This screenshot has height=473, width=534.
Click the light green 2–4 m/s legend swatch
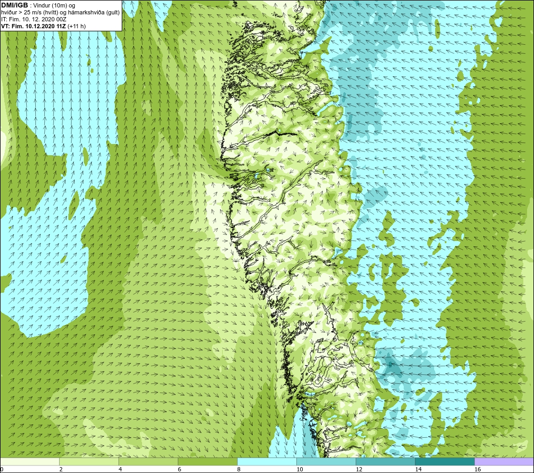(x=89, y=461)
